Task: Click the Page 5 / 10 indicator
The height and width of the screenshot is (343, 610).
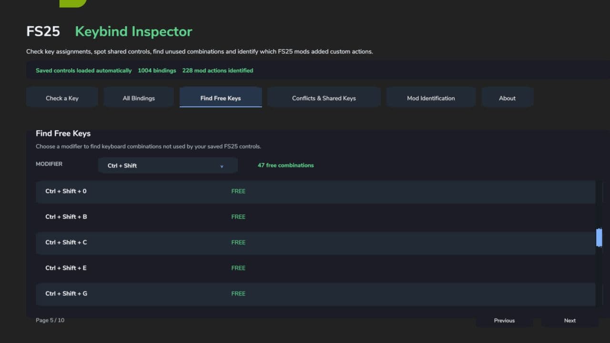Action: point(50,320)
